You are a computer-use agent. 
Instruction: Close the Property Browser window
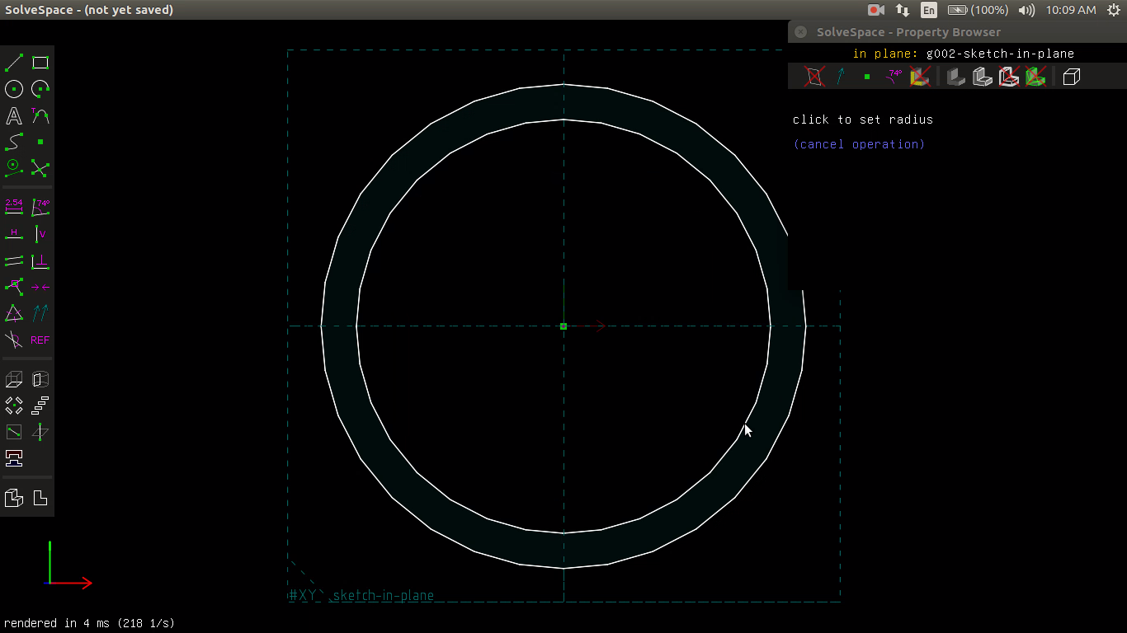(x=800, y=32)
